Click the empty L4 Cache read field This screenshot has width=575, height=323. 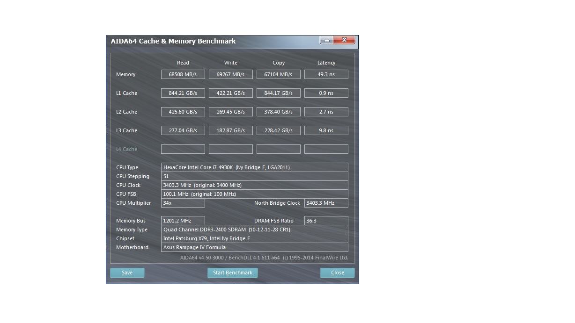pos(183,149)
